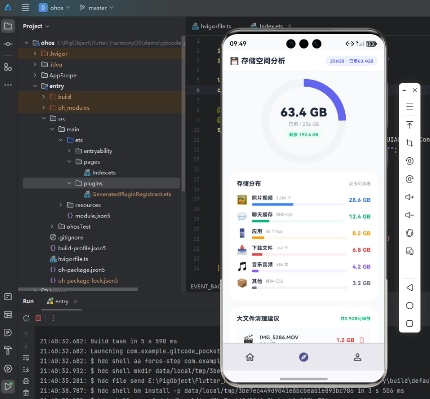This screenshot has height=399, width=430.
Task: Tap the 聊天缓存 storage row
Action: pos(304,217)
